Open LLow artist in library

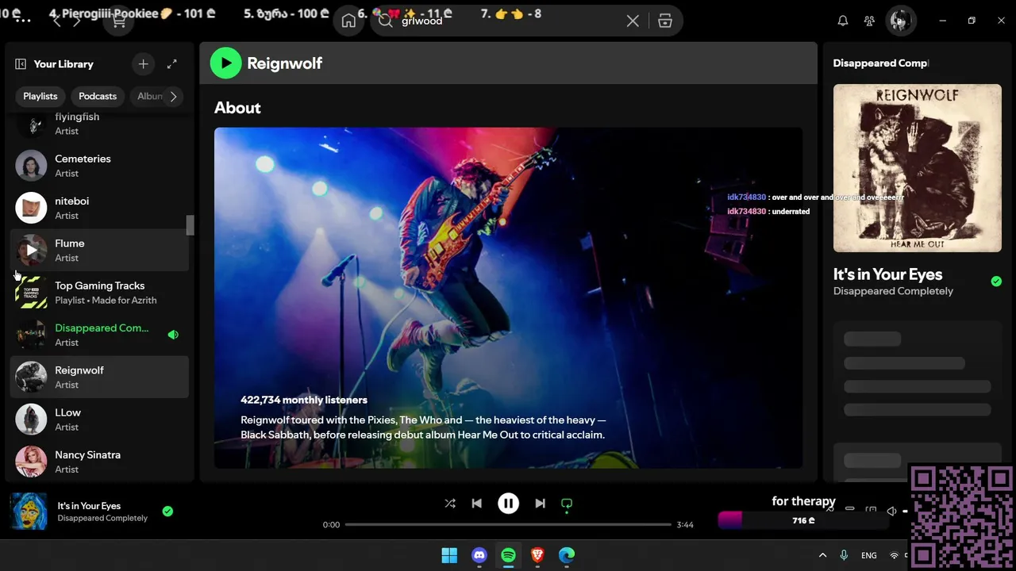point(99,420)
